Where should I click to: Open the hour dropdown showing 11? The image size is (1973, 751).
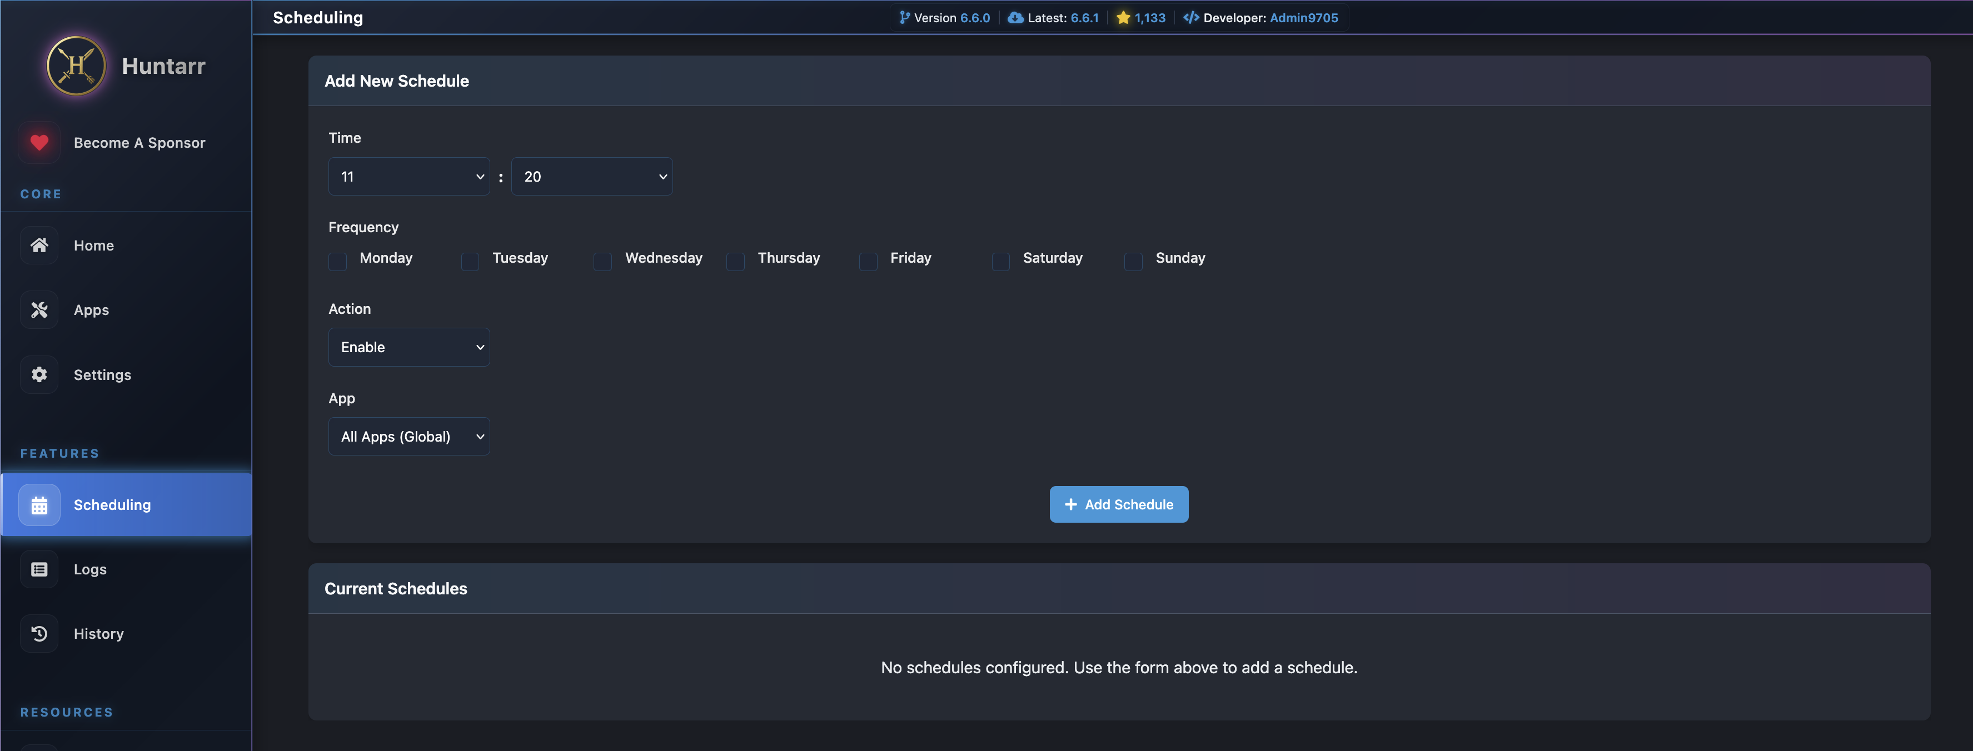[409, 177]
